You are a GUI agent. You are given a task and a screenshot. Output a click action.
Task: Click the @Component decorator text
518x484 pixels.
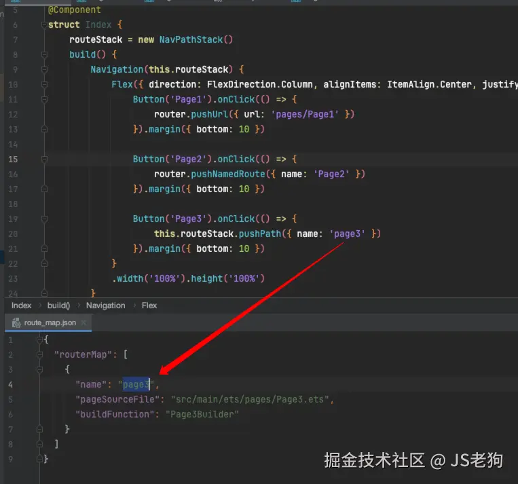pos(74,10)
